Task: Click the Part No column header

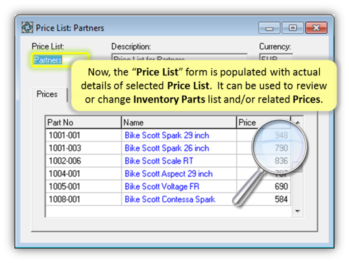Action: click(x=83, y=122)
